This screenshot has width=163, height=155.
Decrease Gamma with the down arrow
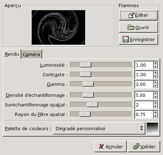(x=155, y=86)
